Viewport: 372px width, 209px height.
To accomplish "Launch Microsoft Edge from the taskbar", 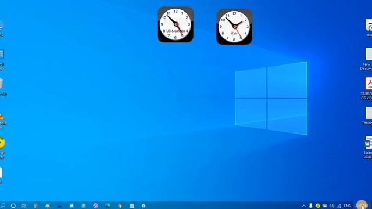I will [x=108, y=206].
